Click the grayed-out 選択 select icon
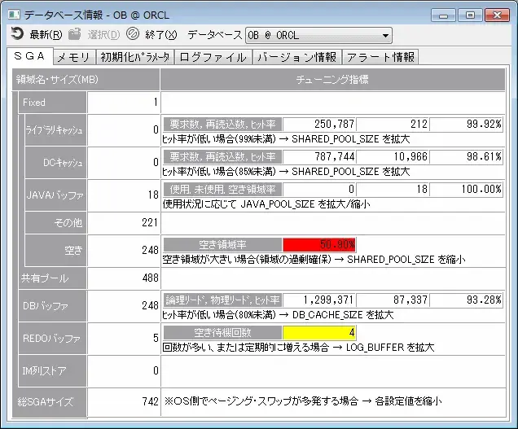Image resolution: width=518 pixels, height=429 pixels. (75, 34)
